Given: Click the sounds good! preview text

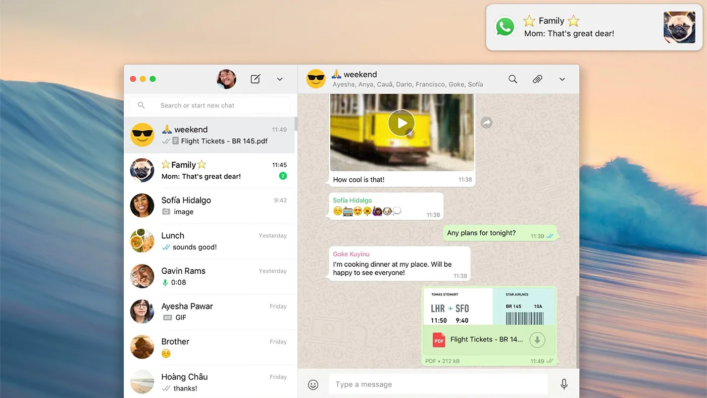Looking at the screenshot, I should coord(194,247).
